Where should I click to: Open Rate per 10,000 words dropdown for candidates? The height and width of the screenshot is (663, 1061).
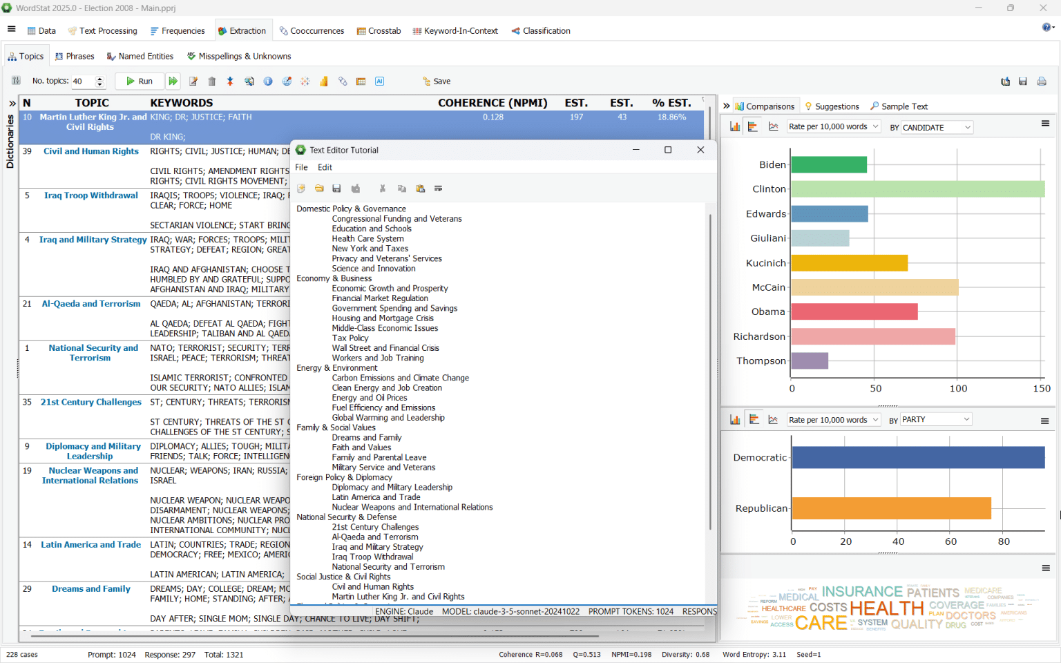pyautogui.click(x=833, y=127)
